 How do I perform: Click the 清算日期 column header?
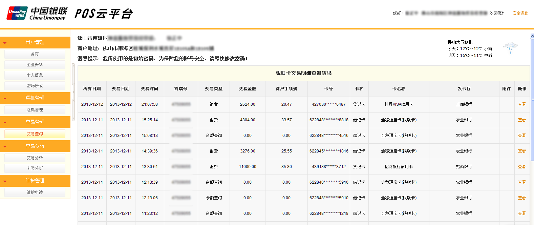(x=92, y=89)
